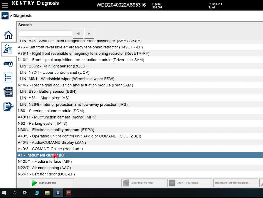Viewport: 263px width, 198px height.
Task: Select A40/8 Audio/COMAND display (ZAN)
Action: 140,142
